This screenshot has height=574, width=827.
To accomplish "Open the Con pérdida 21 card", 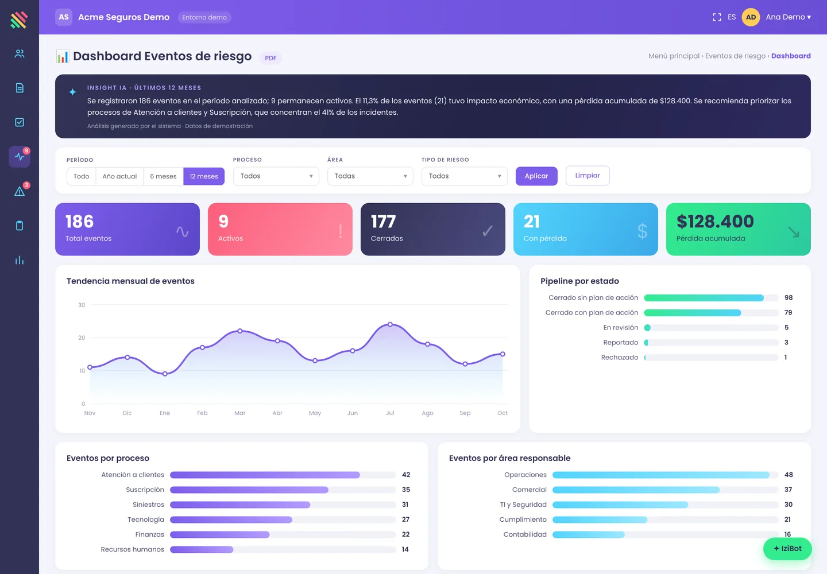I will pos(586,229).
